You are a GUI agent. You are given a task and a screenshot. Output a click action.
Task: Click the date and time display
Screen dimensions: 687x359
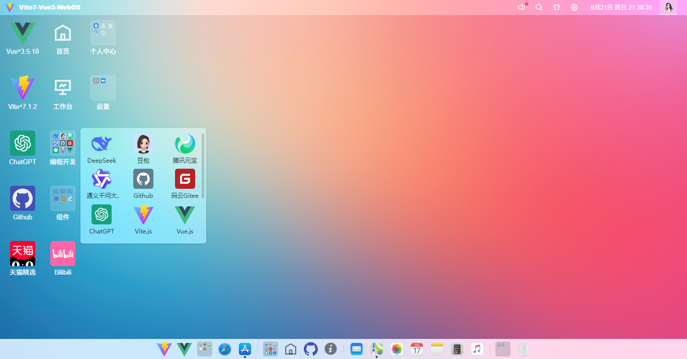pos(621,8)
